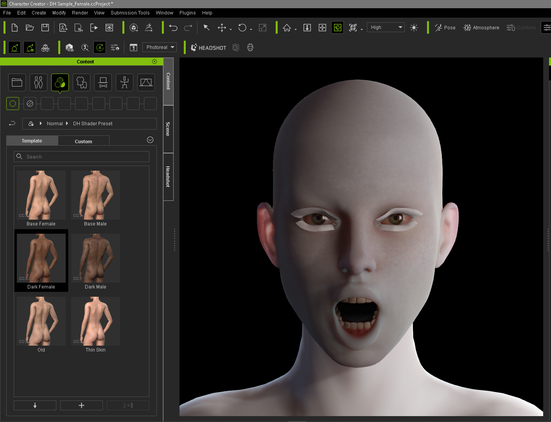
Task: Expand move tool options arrow
Action: tap(231, 29)
